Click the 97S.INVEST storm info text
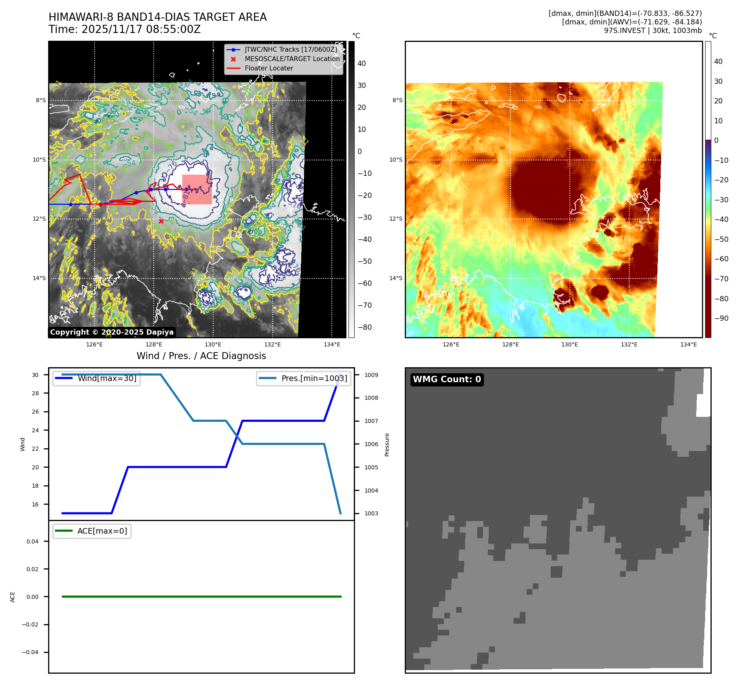This screenshot has width=739, height=688. point(653,31)
